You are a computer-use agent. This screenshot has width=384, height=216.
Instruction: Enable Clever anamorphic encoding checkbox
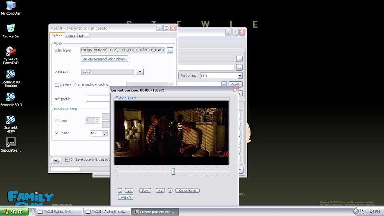[57, 85]
